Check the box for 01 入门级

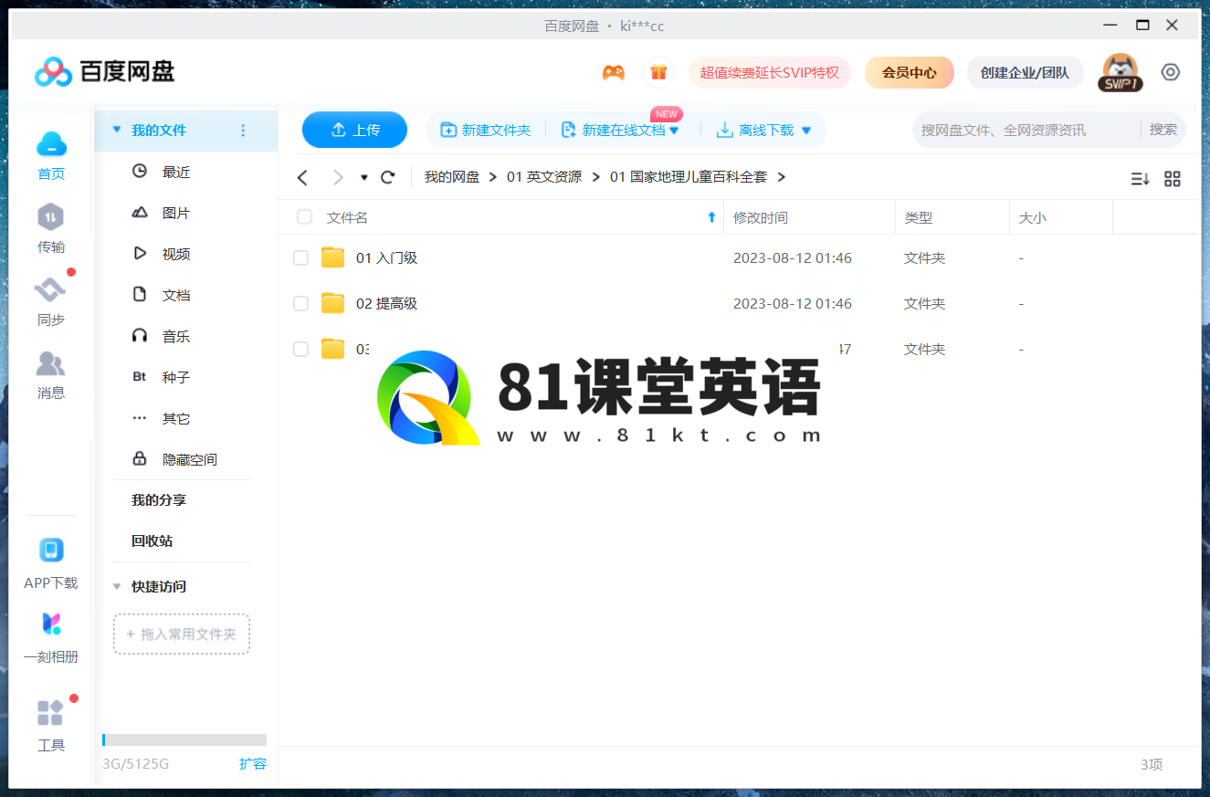(x=300, y=258)
